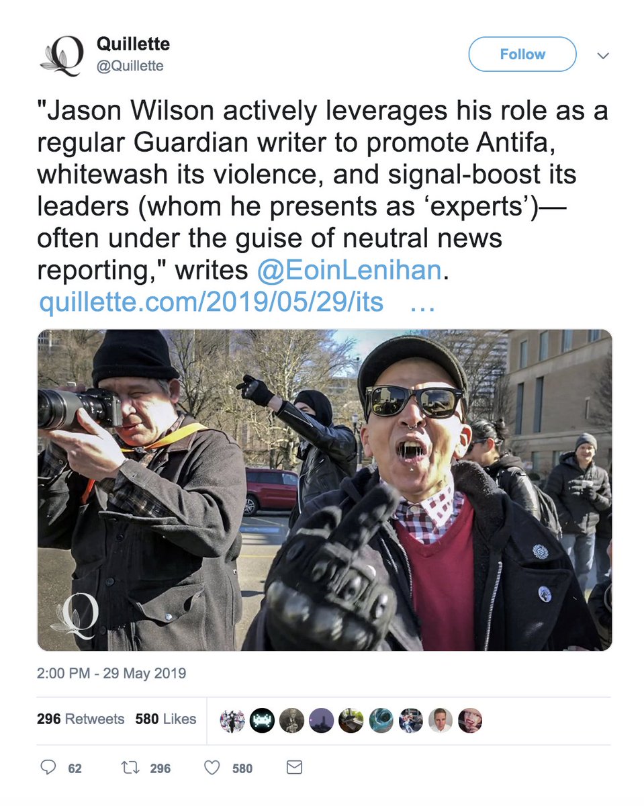Image resolution: width=644 pixels, height=806 pixels.
Task: Click the Quillette profile logo avatar
Action: coord(62,54)
